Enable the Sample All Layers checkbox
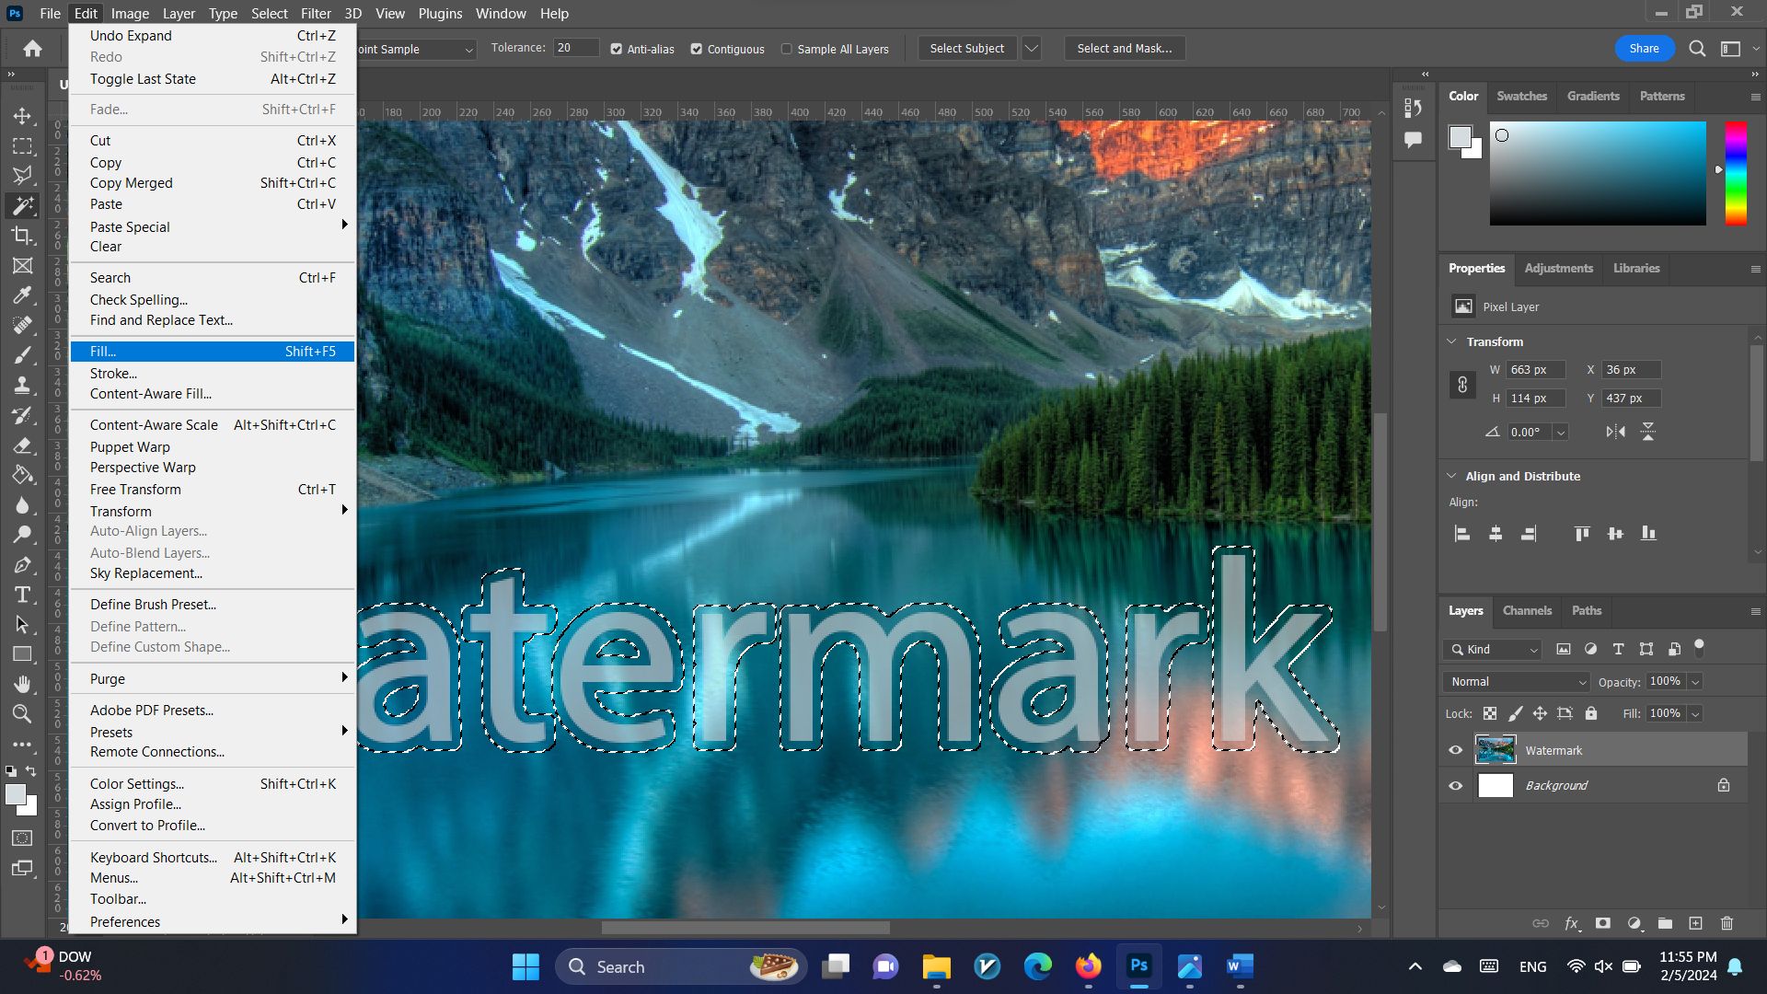This screenshot has width=1767, height=994. click(x=787, y=49)
